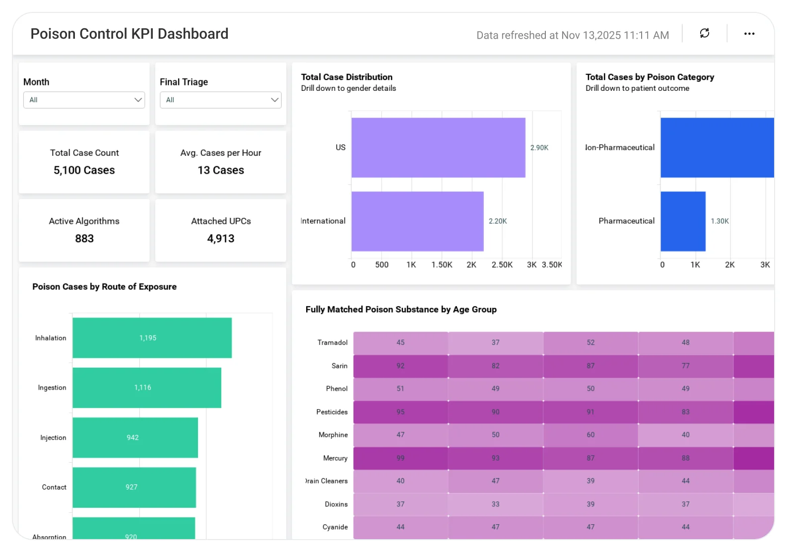
Task: Click the Active Algorithms card
Action: (84, 230)
